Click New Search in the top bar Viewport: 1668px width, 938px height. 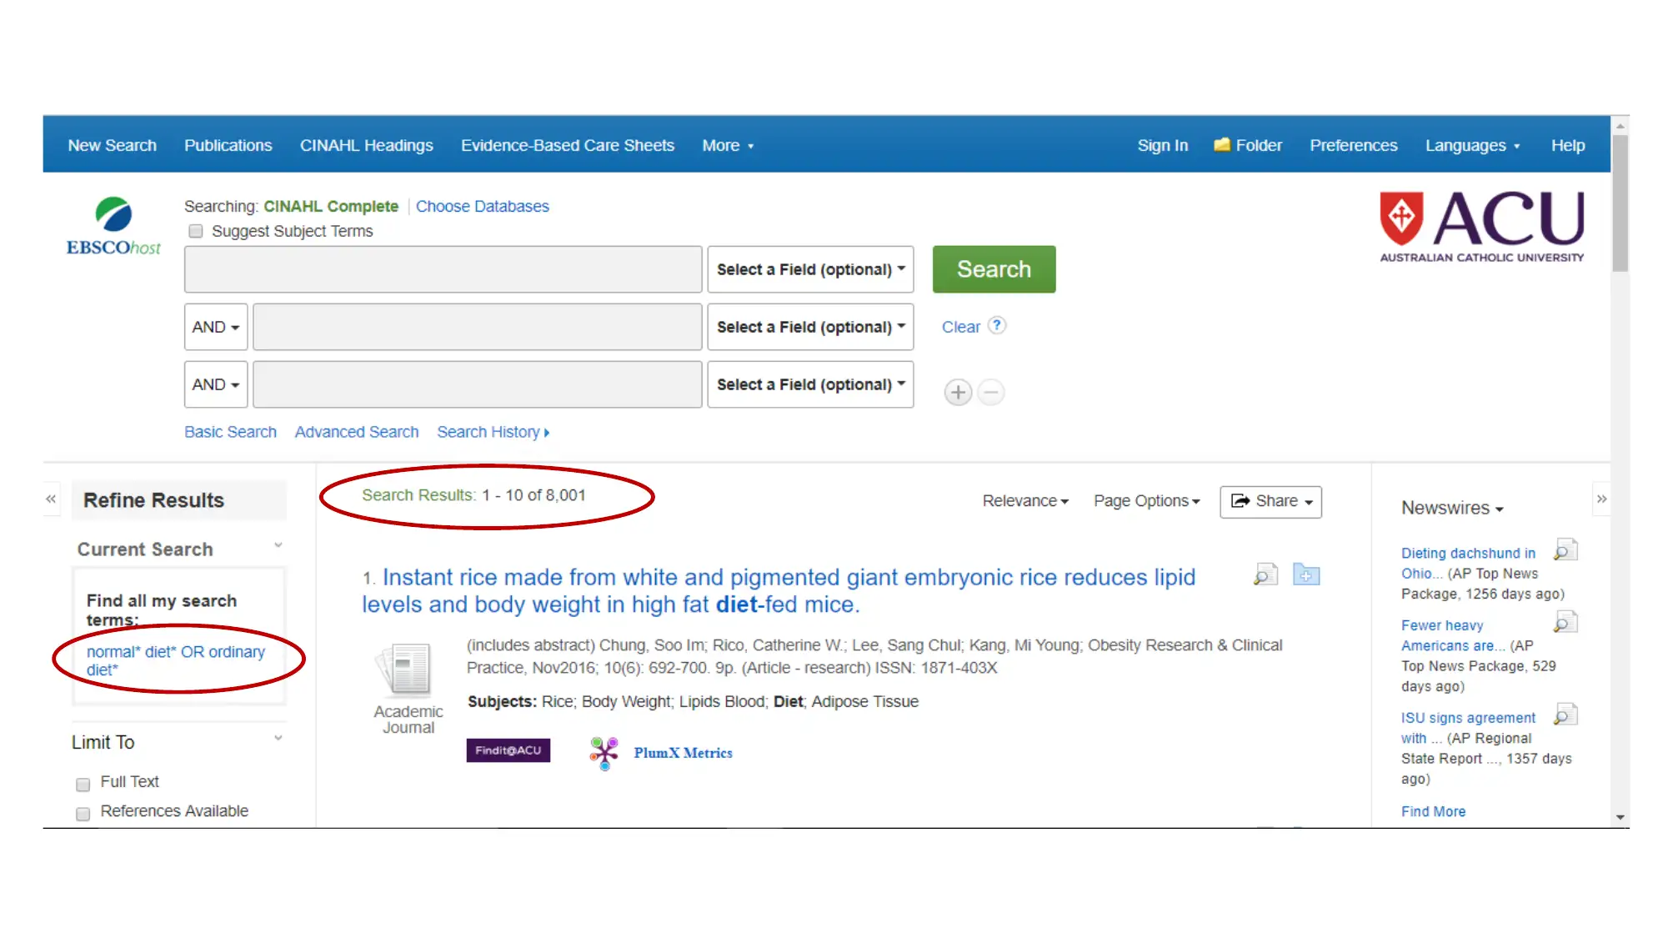pos(113,145)
